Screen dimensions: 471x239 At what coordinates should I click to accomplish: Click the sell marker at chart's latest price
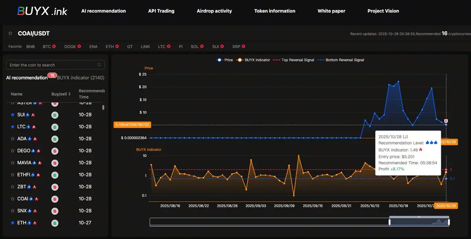pos(446,121)
